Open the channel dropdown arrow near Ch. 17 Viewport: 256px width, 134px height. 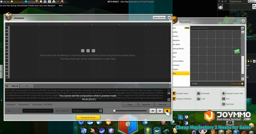[219, 1]
